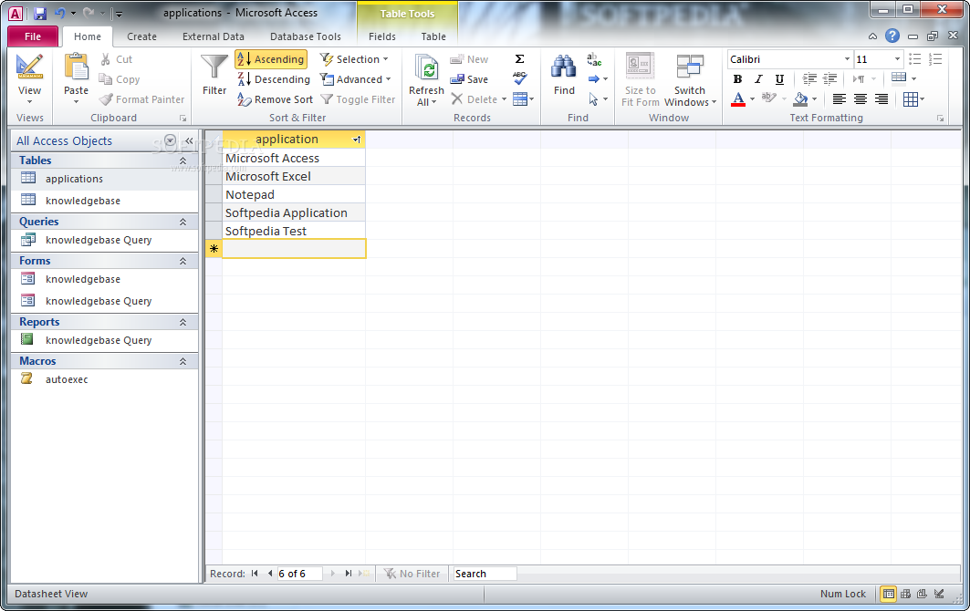
Task: Switch to the Table tab
Action: point(433,36)
